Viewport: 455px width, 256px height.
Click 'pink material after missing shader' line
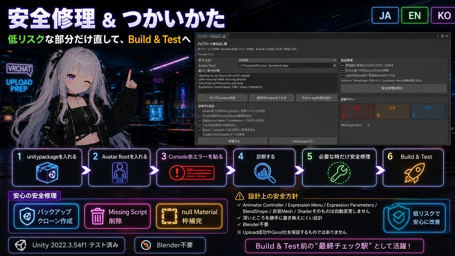click(x=222, y=79)
